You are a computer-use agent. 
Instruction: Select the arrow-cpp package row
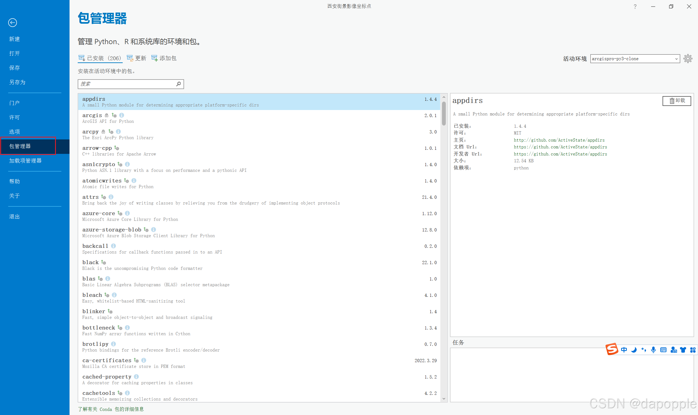pos(259,151)
